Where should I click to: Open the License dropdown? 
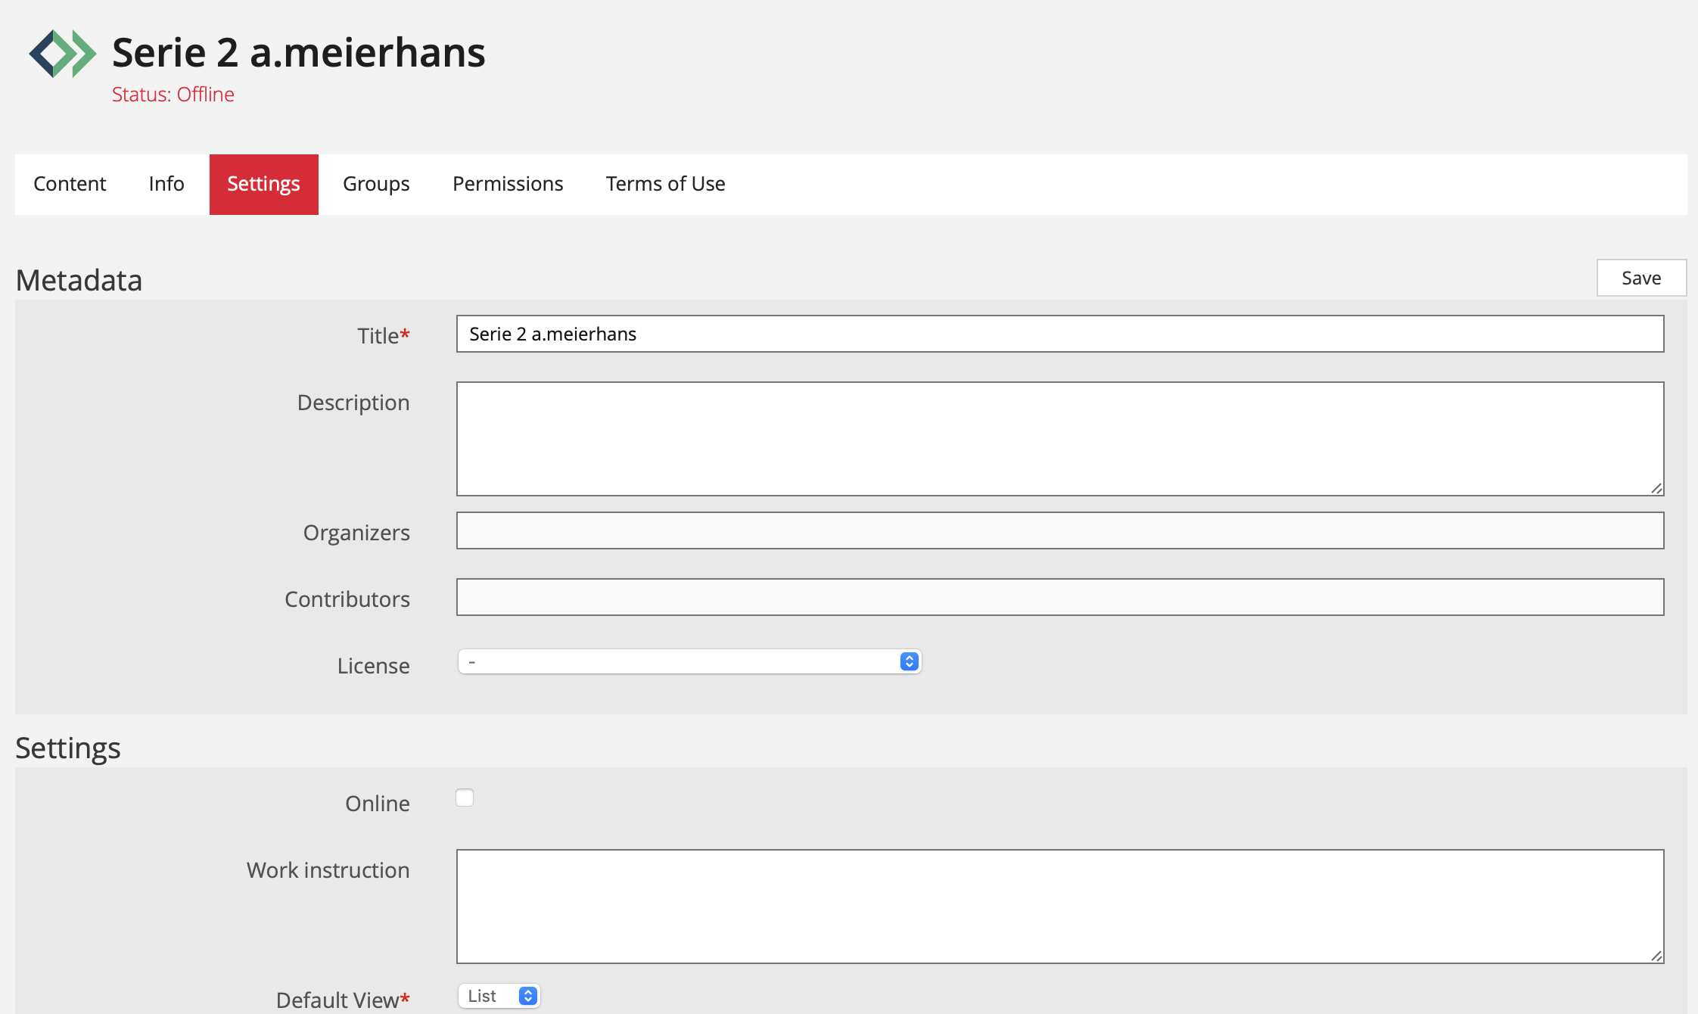coord(689,661)
